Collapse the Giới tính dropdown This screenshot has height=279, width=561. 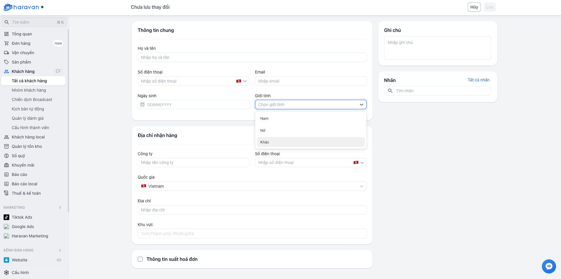point(362,105)
